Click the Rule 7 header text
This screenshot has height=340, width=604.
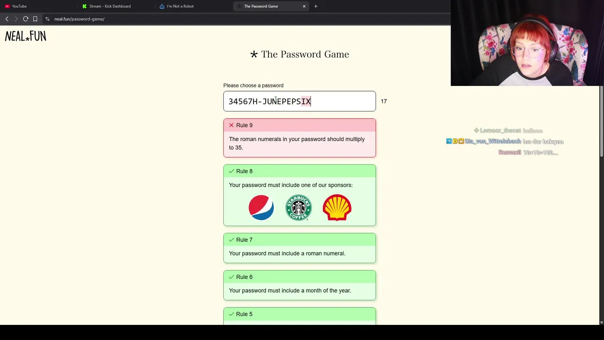tap(244, 240)
